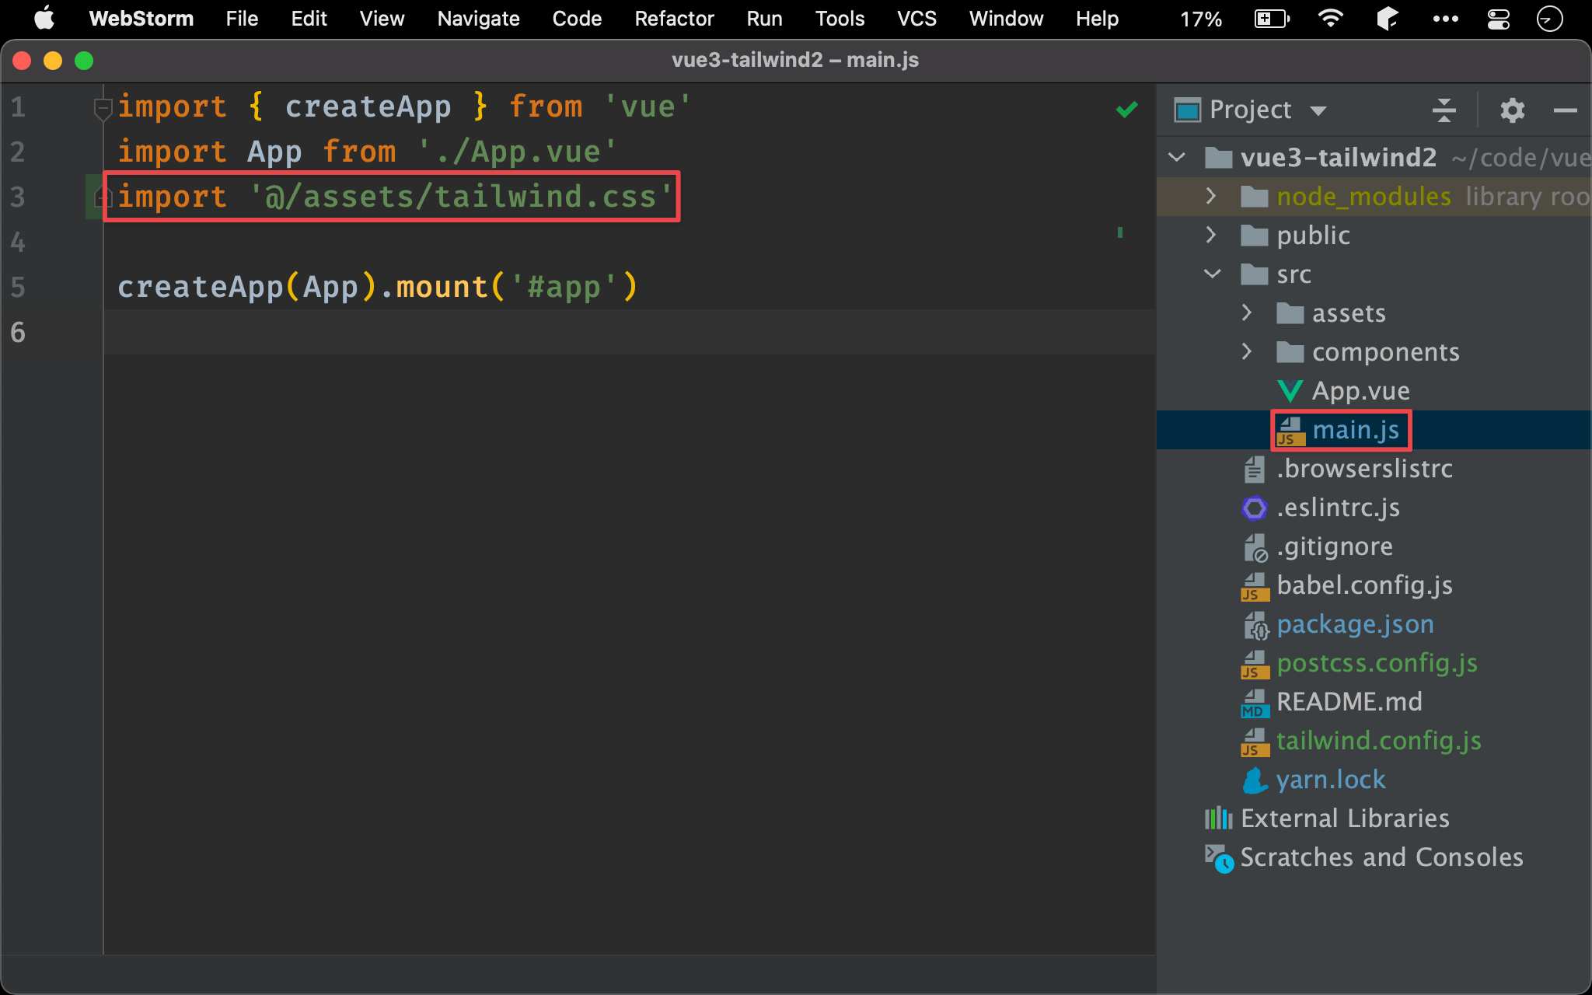Click the Project tool window icon
Image resolution: width=1592 pixels, height=995 pixels.
coord(1187,110)
